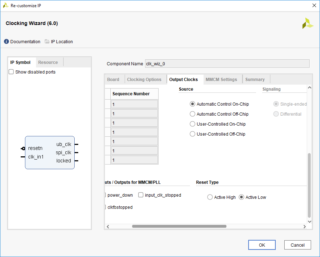
Task: Open the Documentation link
Action: pyautogui.click(x=22, y=42)
